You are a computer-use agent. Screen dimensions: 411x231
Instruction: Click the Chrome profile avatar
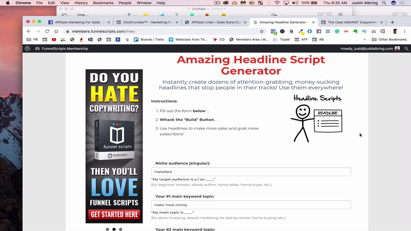tap(395, 31)
